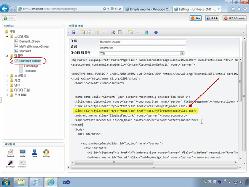Expand the 미디어 타입 folder
This screenshot has width=249, height=187.
pyautogui.click(x=7, y=90)
